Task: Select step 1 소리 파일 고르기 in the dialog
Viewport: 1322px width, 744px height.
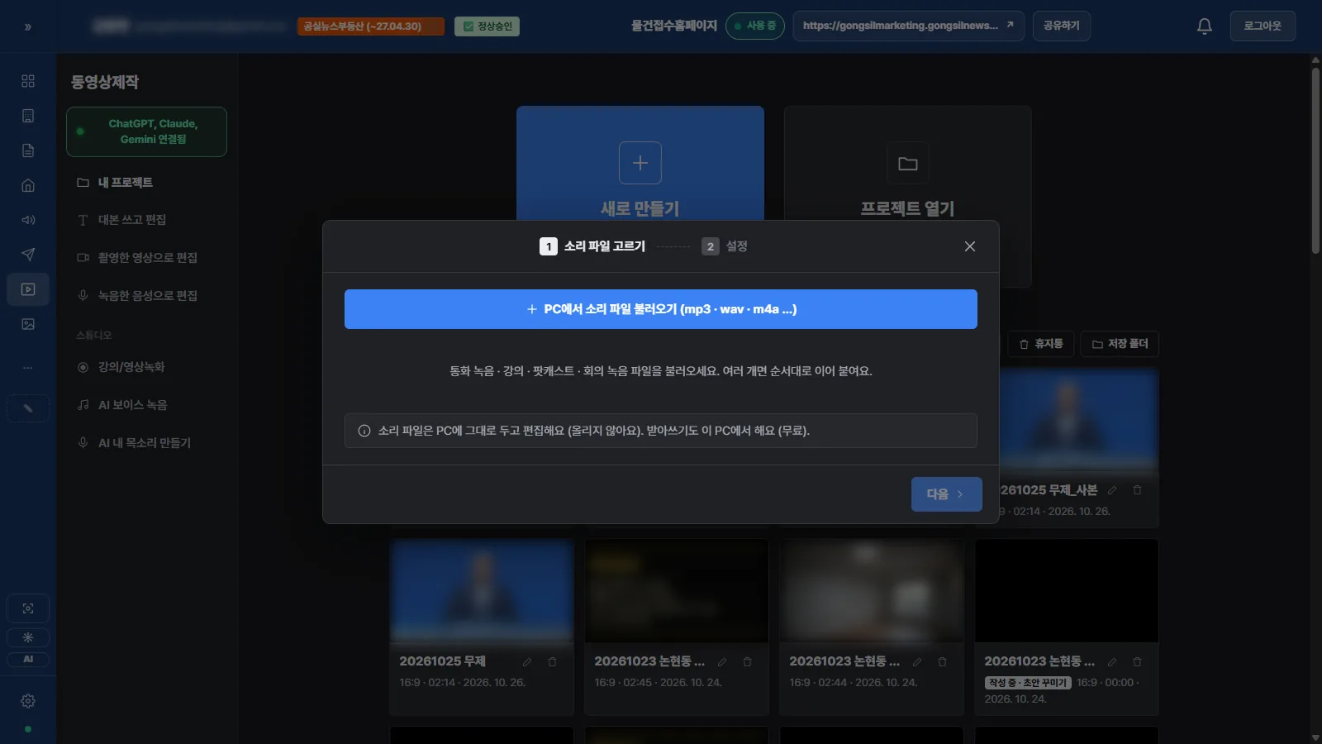Action: (592, 246)
